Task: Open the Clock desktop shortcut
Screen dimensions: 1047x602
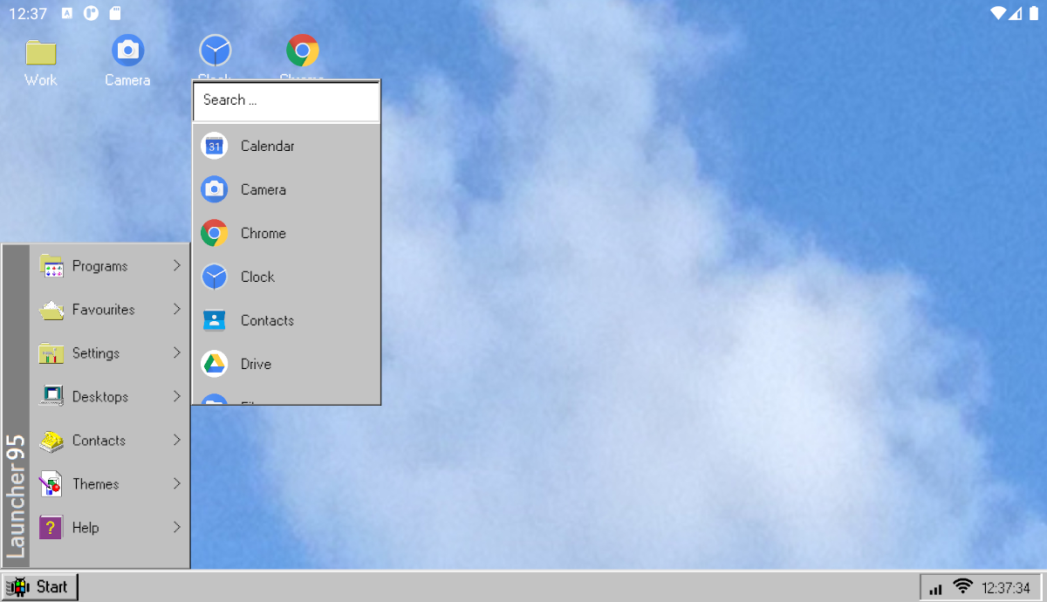Action: pos(215,51)
